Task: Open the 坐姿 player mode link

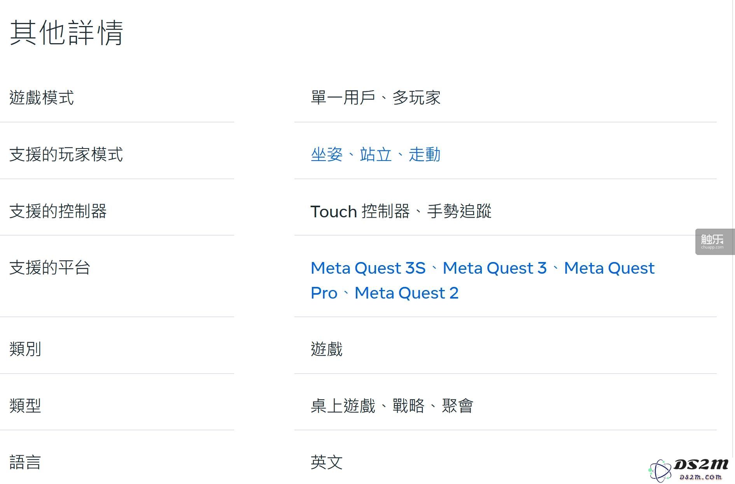Action: 327,154
